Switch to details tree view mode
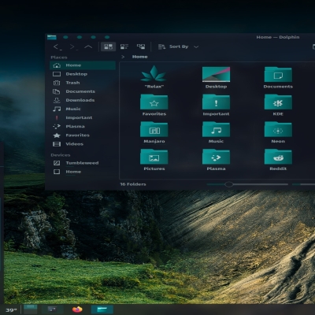The image size is (315, 315). pos(141,46)
